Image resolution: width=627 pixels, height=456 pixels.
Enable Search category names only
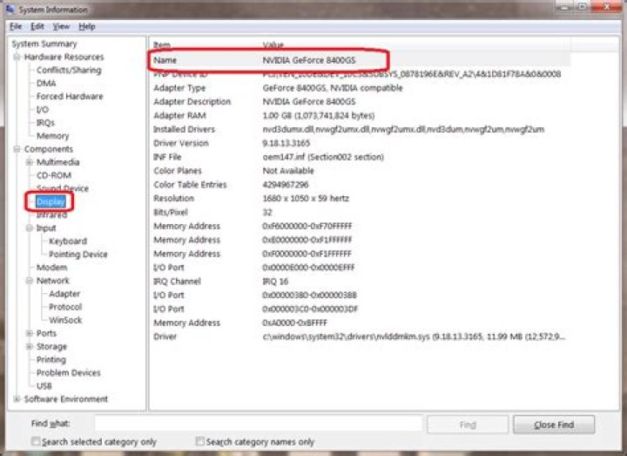coord(200,441)
